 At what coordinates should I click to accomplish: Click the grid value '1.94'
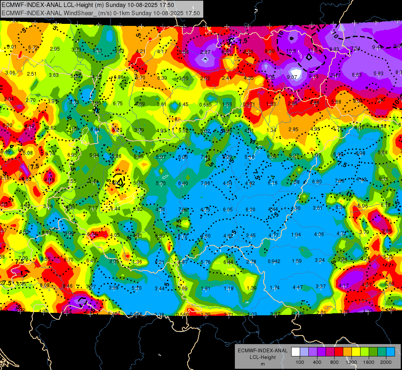pos(296,235)
